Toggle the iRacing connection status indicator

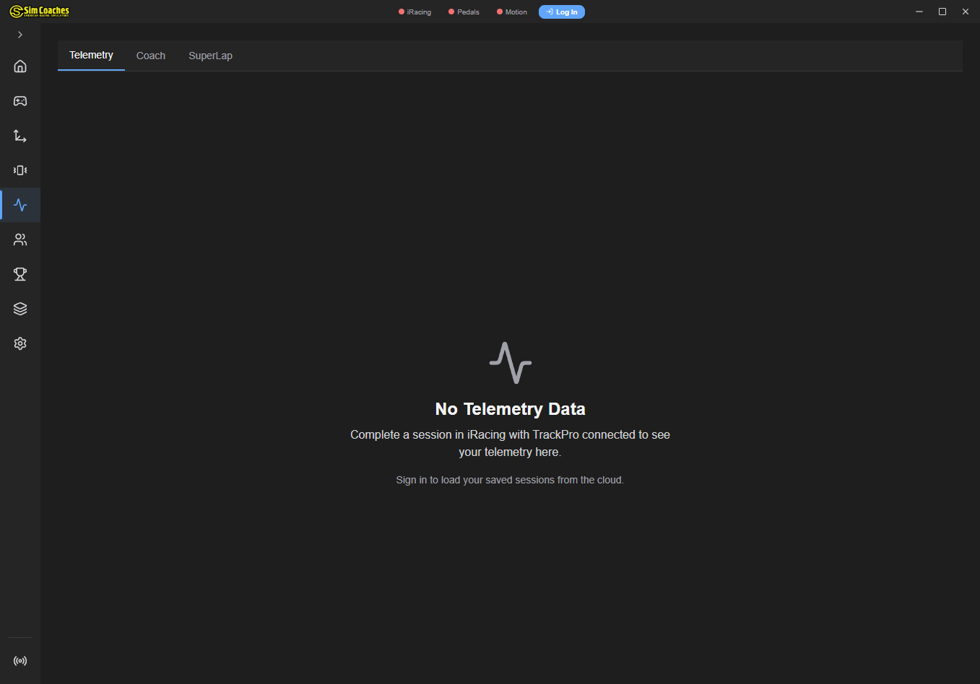(x=415, y=12)
